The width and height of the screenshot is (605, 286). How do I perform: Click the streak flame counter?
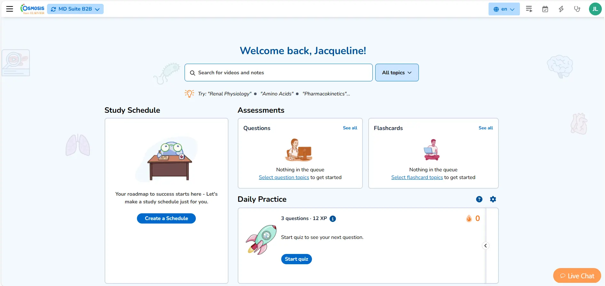click(x=473, y=218)
